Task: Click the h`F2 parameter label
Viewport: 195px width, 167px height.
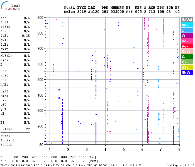Action: (4, 76)
